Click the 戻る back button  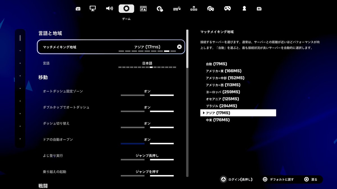(311, 179)
